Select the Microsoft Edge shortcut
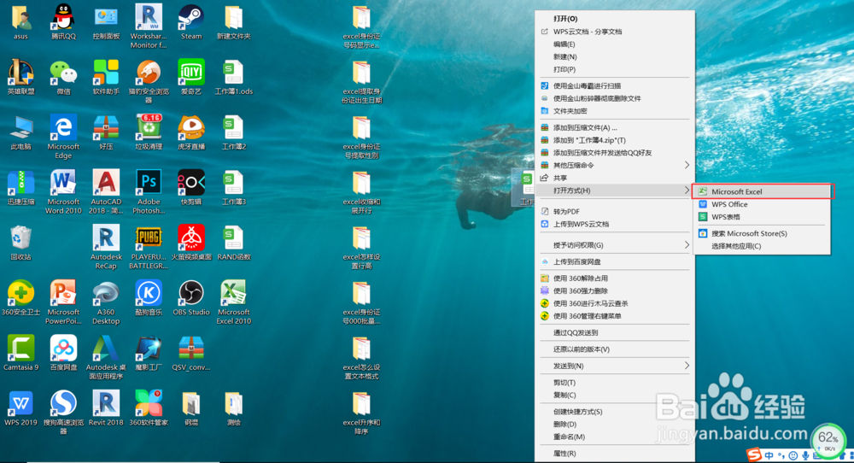This screenshot has height=463, width=854. [63, 137]
